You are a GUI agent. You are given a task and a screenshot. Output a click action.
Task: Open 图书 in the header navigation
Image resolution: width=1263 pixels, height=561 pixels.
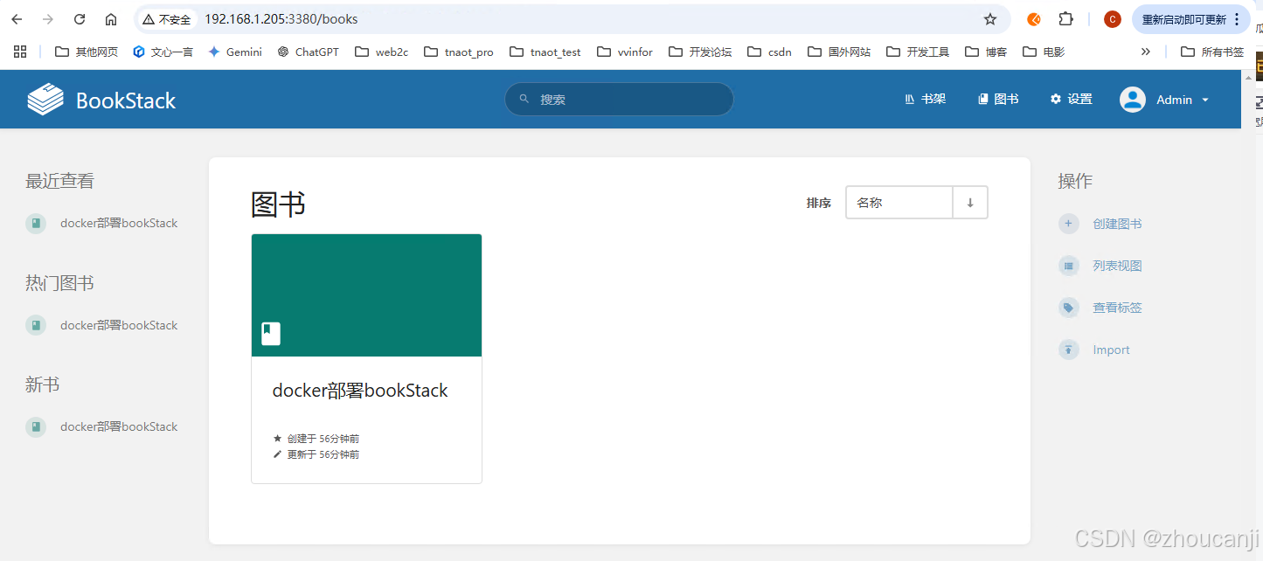pyautogui.click(x=998, y=100)
